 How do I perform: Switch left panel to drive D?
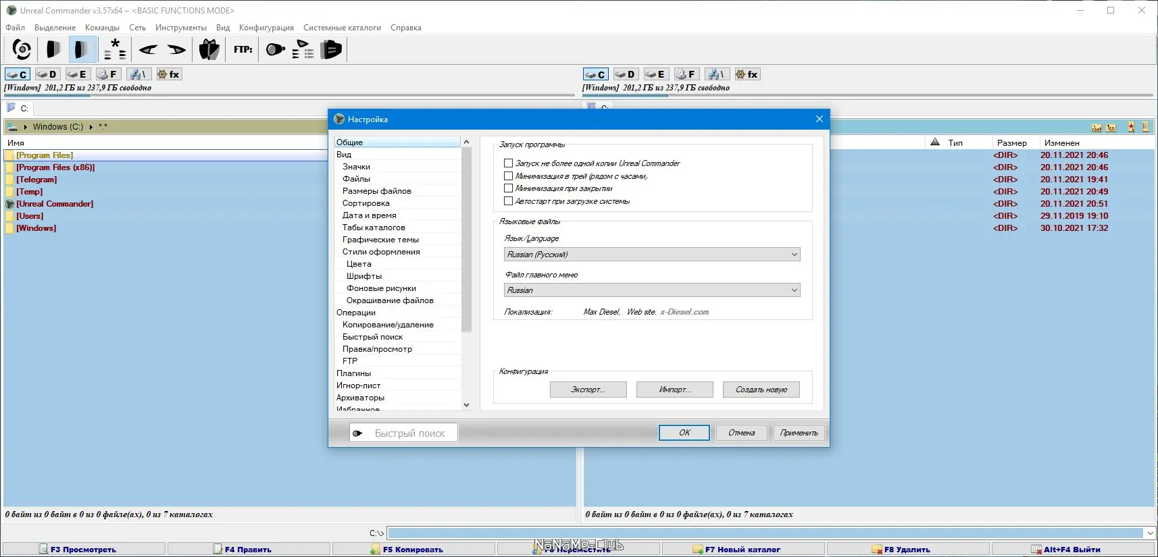coord(47,74)
